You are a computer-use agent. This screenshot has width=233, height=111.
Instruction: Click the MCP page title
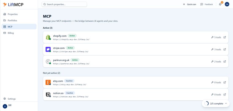[x=47, y=16]
